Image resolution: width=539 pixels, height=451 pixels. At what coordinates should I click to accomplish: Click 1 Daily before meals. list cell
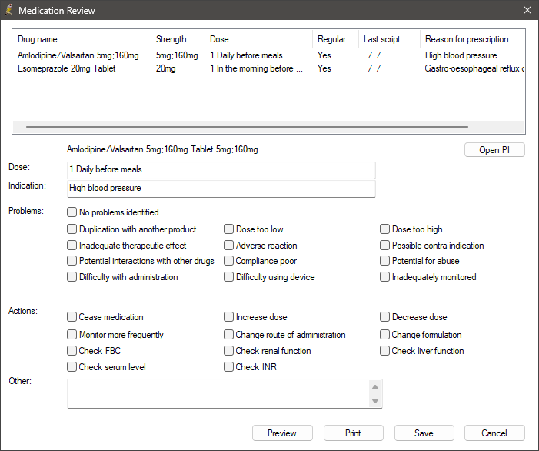click(248, 55)
